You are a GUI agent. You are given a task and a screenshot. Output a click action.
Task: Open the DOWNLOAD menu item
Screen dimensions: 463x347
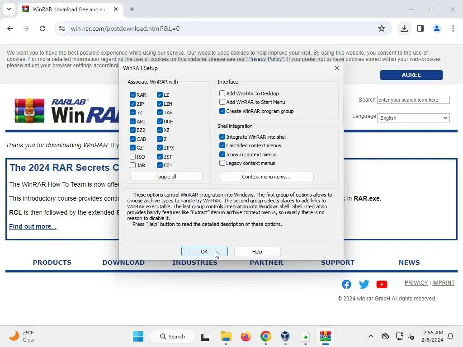[x=123, y=263]
